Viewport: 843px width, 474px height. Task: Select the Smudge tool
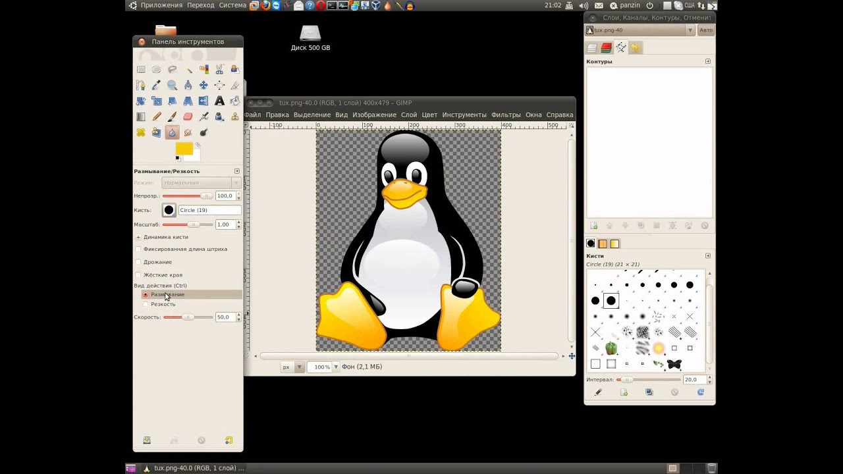(188, 132)
